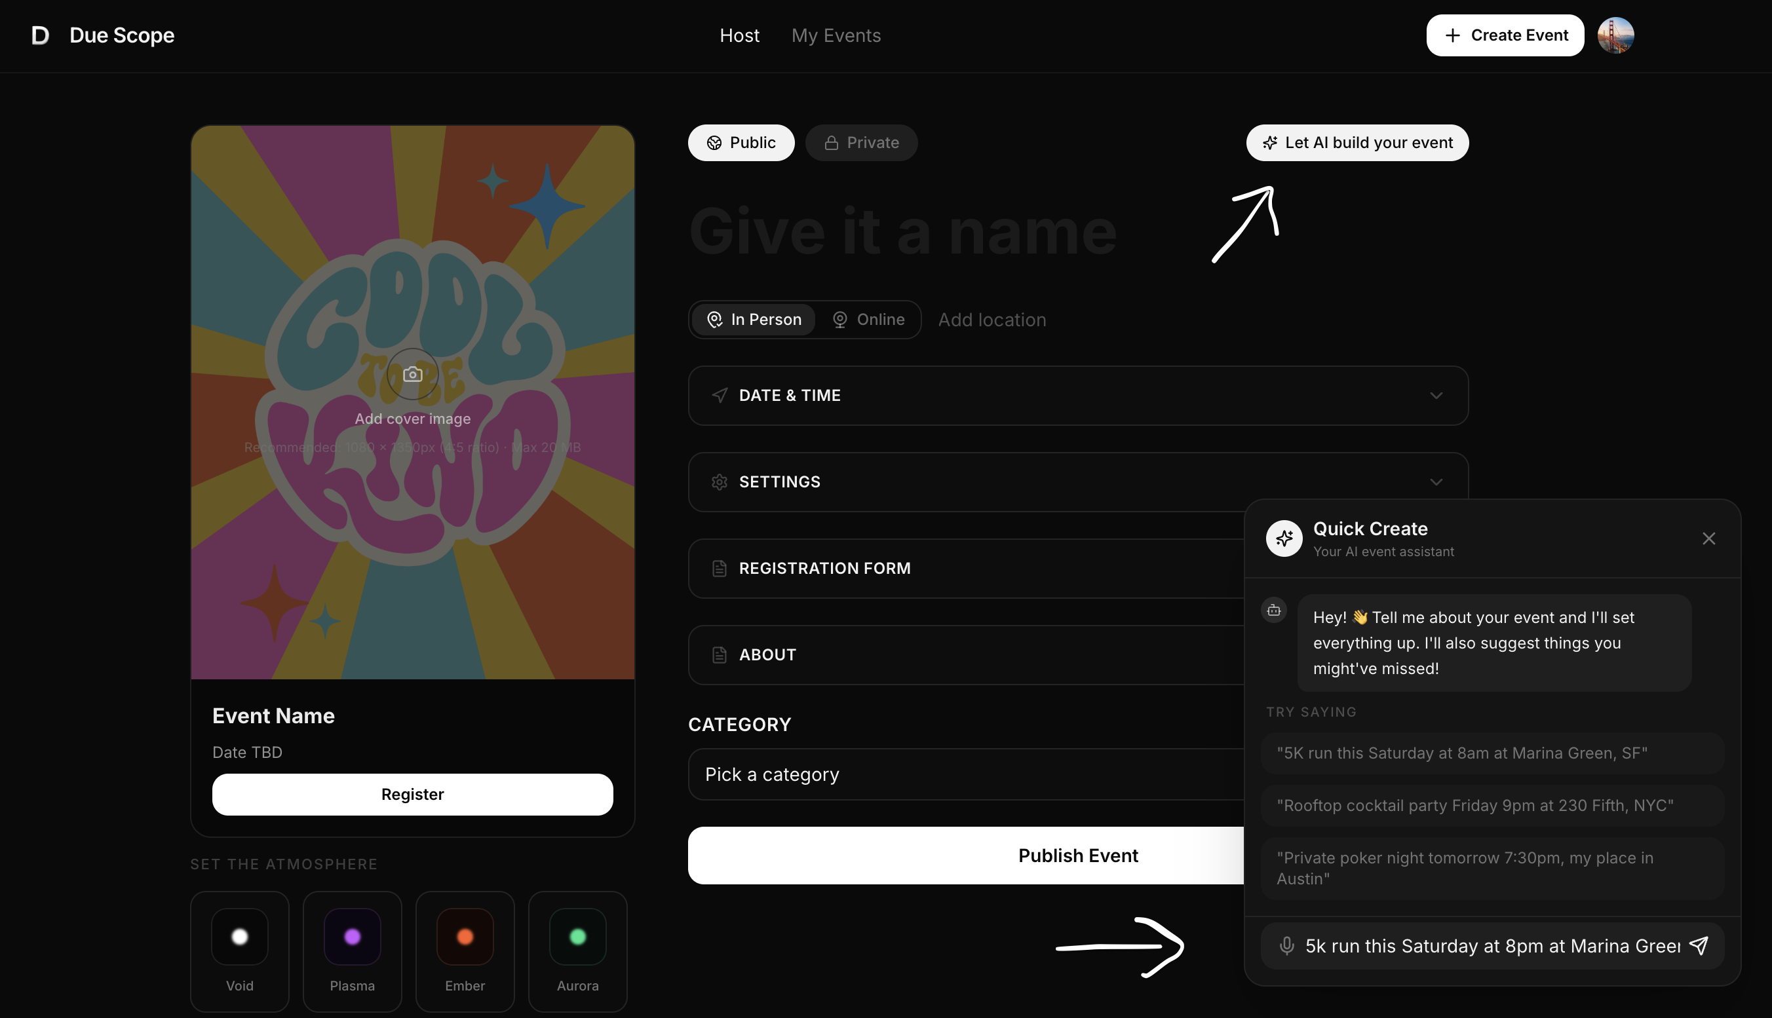Switch event visibility to Private
This screenshot has height=1018, width=1772.
coord(861,143)
